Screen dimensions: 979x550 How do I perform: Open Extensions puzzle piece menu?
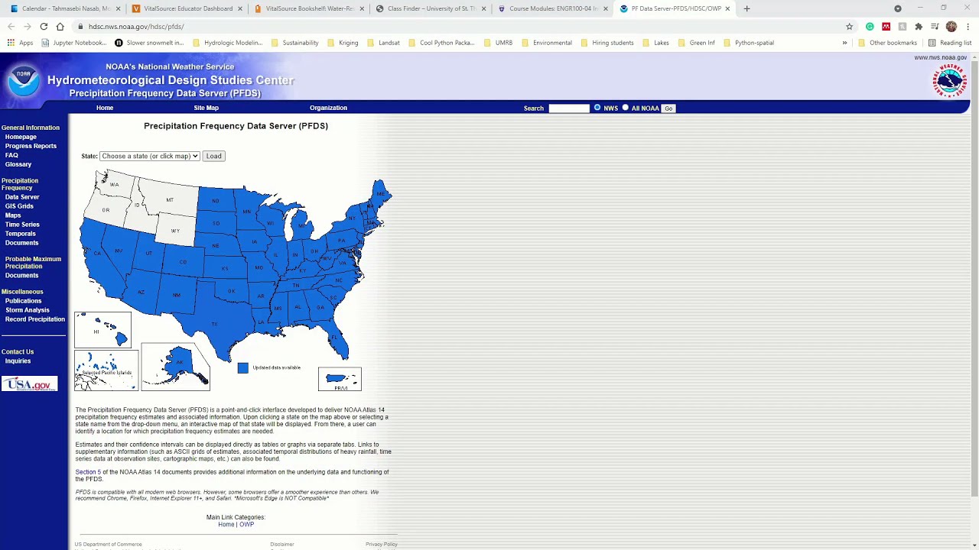click(x=919, y=27)
